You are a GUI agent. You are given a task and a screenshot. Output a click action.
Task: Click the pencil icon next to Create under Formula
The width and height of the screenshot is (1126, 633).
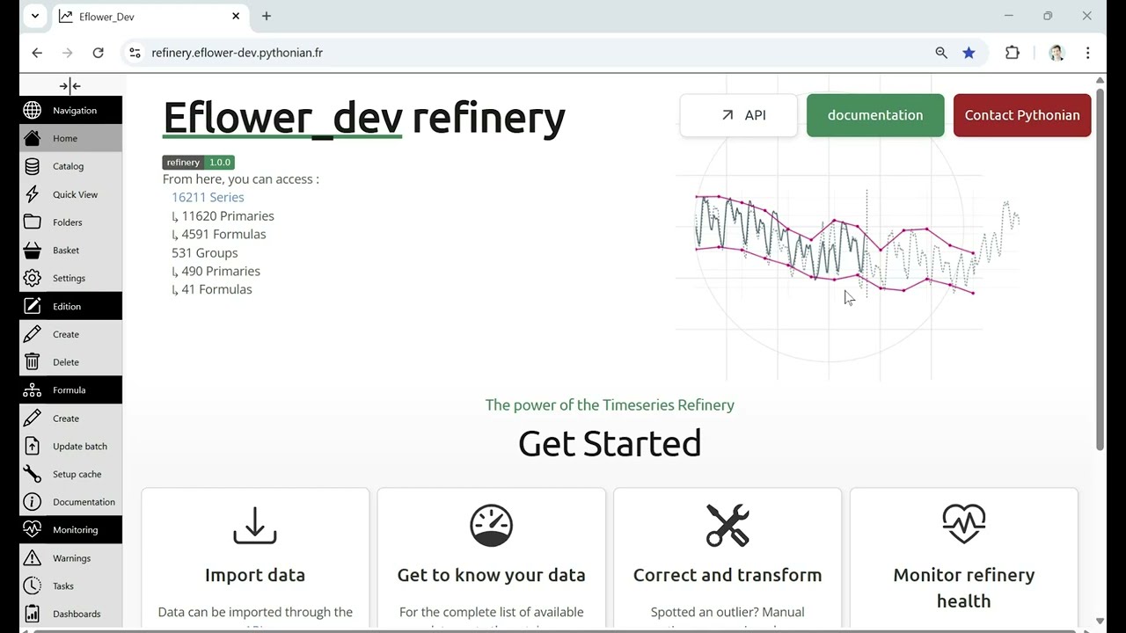click(33, 418)
